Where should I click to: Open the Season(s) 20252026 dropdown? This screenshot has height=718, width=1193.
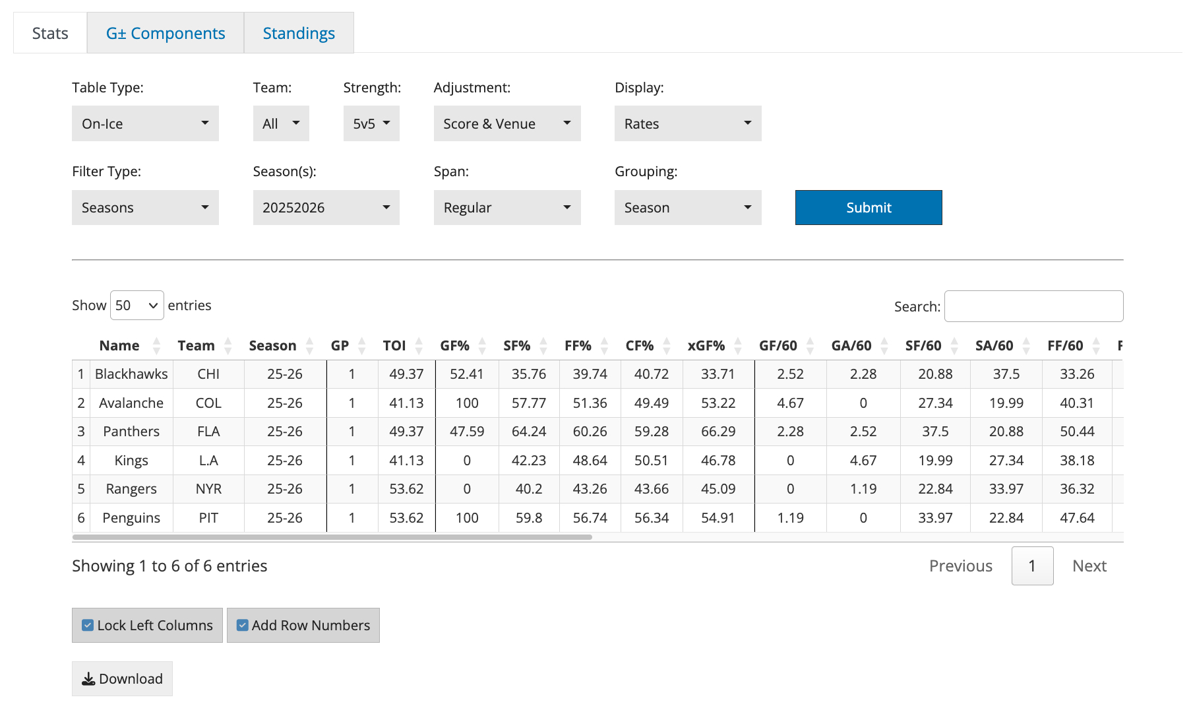coord(326,207)
